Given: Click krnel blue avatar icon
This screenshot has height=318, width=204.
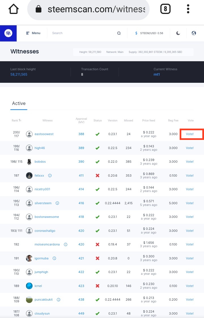Looking at the screenshot, I should click(29, 286).
